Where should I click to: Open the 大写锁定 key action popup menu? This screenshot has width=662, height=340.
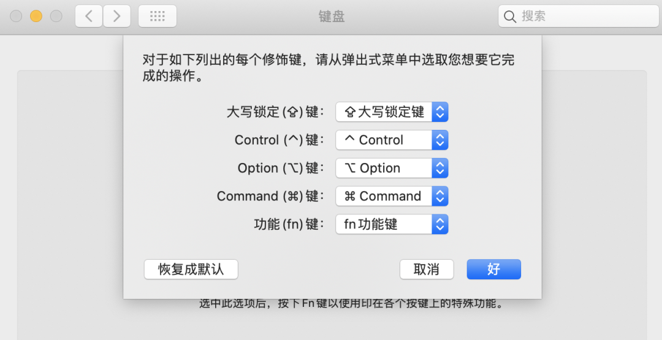[x=384, y=112]
